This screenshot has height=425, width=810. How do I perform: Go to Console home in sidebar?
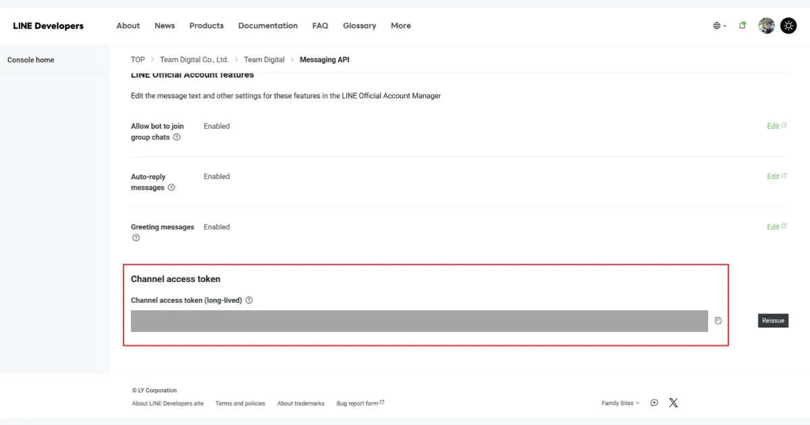(30, 60)
